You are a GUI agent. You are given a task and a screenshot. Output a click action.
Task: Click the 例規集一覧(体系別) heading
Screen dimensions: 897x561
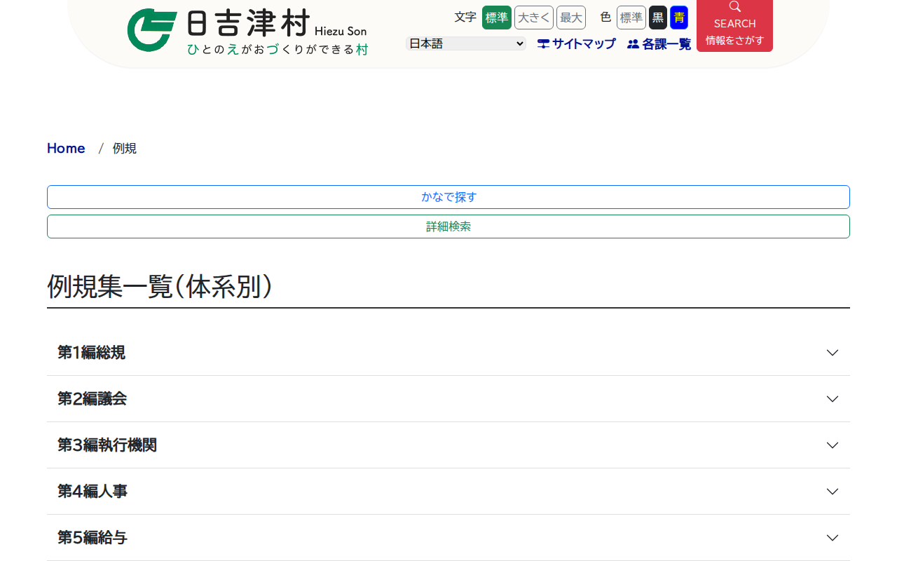click(x=160, y=285)
